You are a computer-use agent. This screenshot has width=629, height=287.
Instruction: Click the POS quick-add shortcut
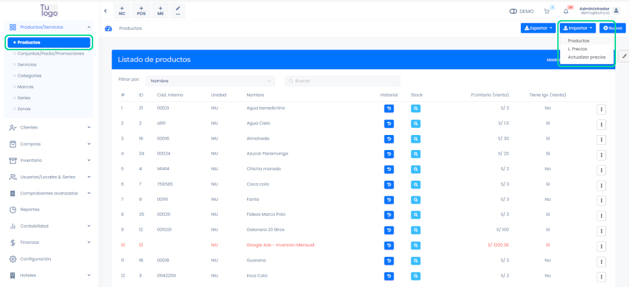[141, 11]
